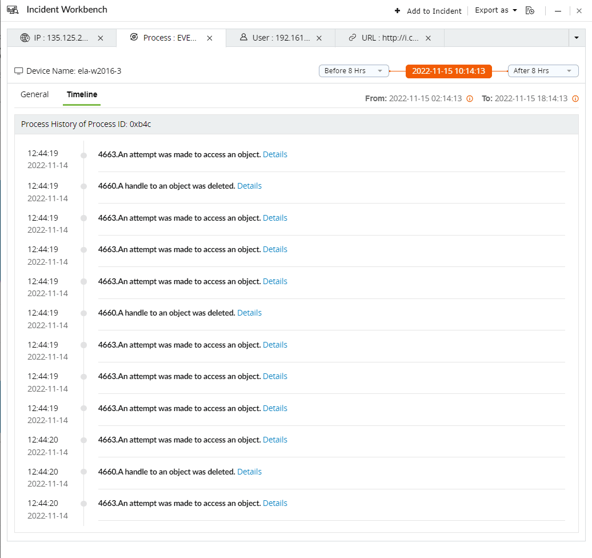Open the After 8 Hrs dropdown
592x558 pixels.
click(x=543, y=71)
